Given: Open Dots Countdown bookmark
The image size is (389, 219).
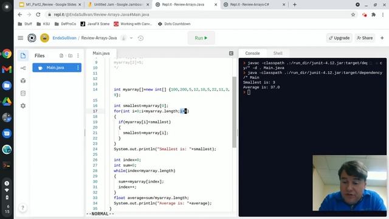Looking at the screenshot, I should [174, 24].
